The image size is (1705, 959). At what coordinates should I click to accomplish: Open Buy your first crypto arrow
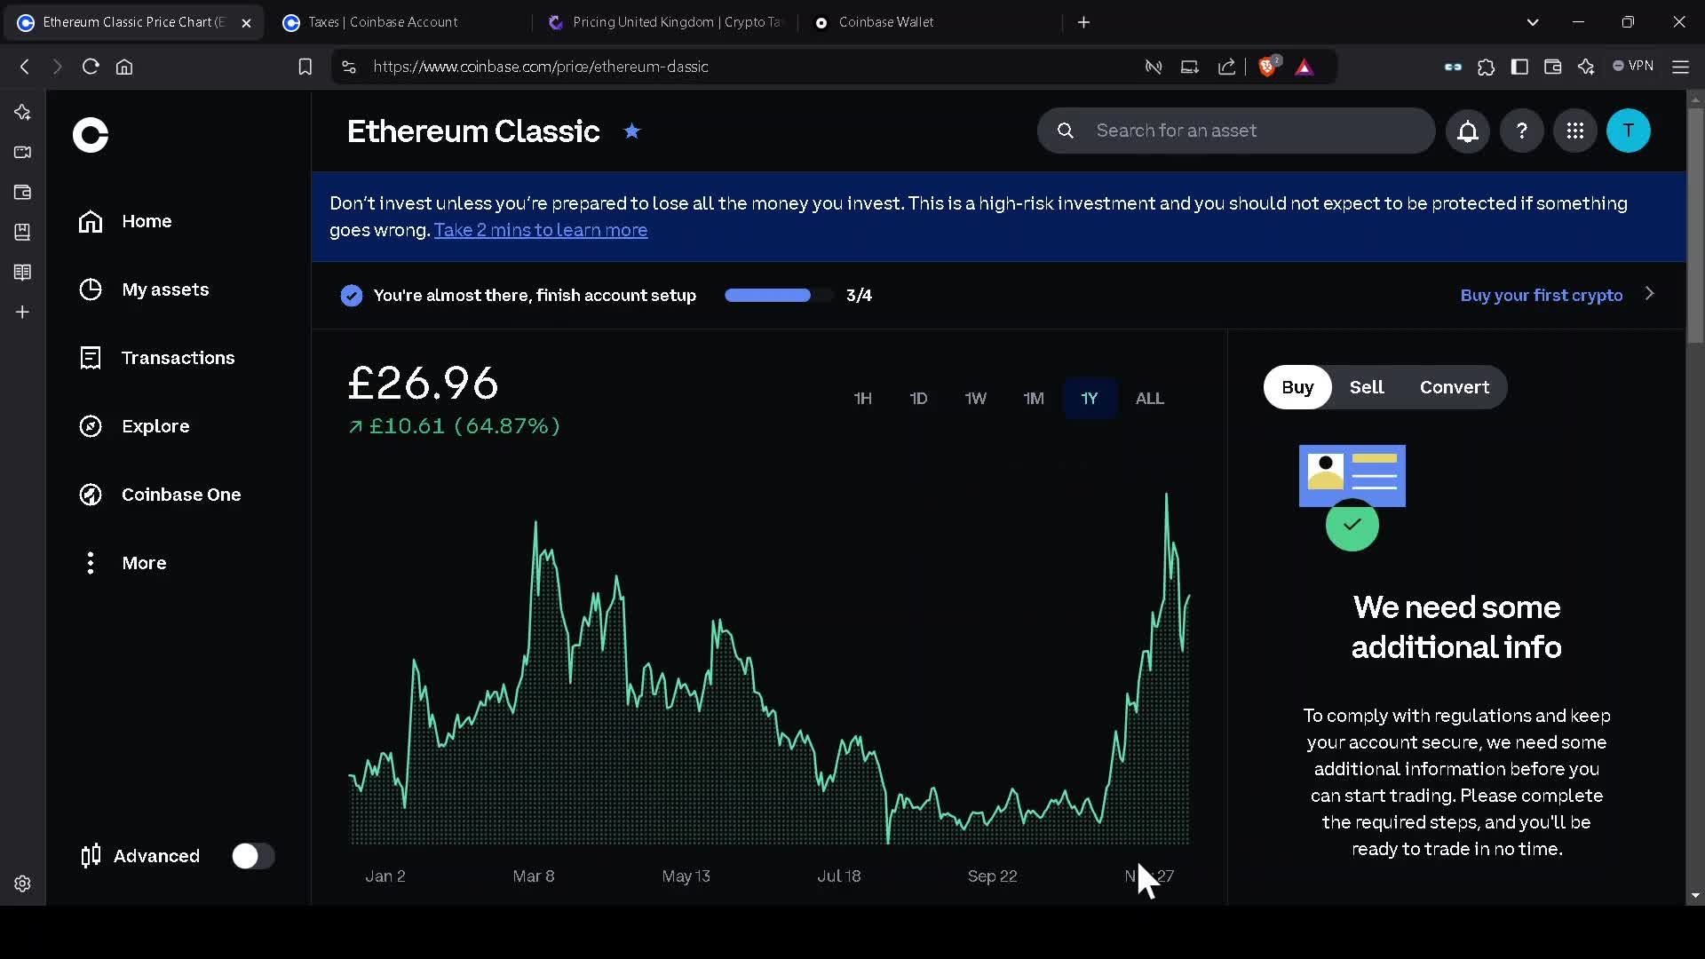tap(1650, 294)
